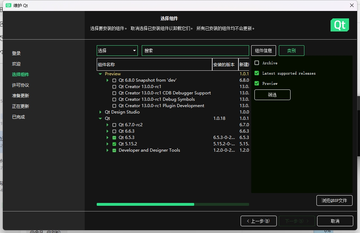Collapse the Preview tree node
Viewport: 360px width, 233px height.
point(100,74)
